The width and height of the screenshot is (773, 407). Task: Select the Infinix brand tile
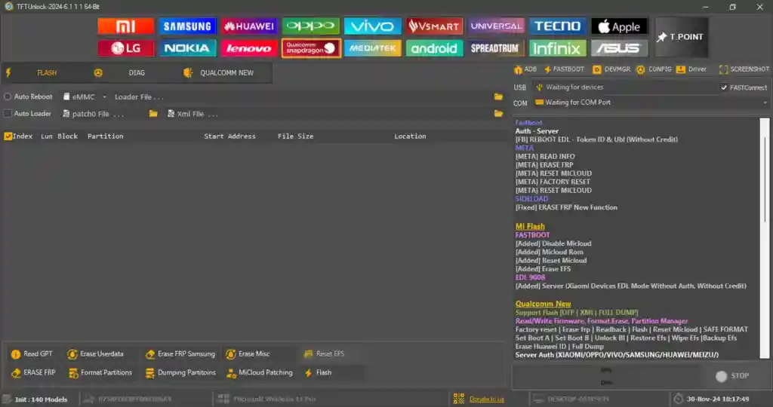[x=558, y=48]
